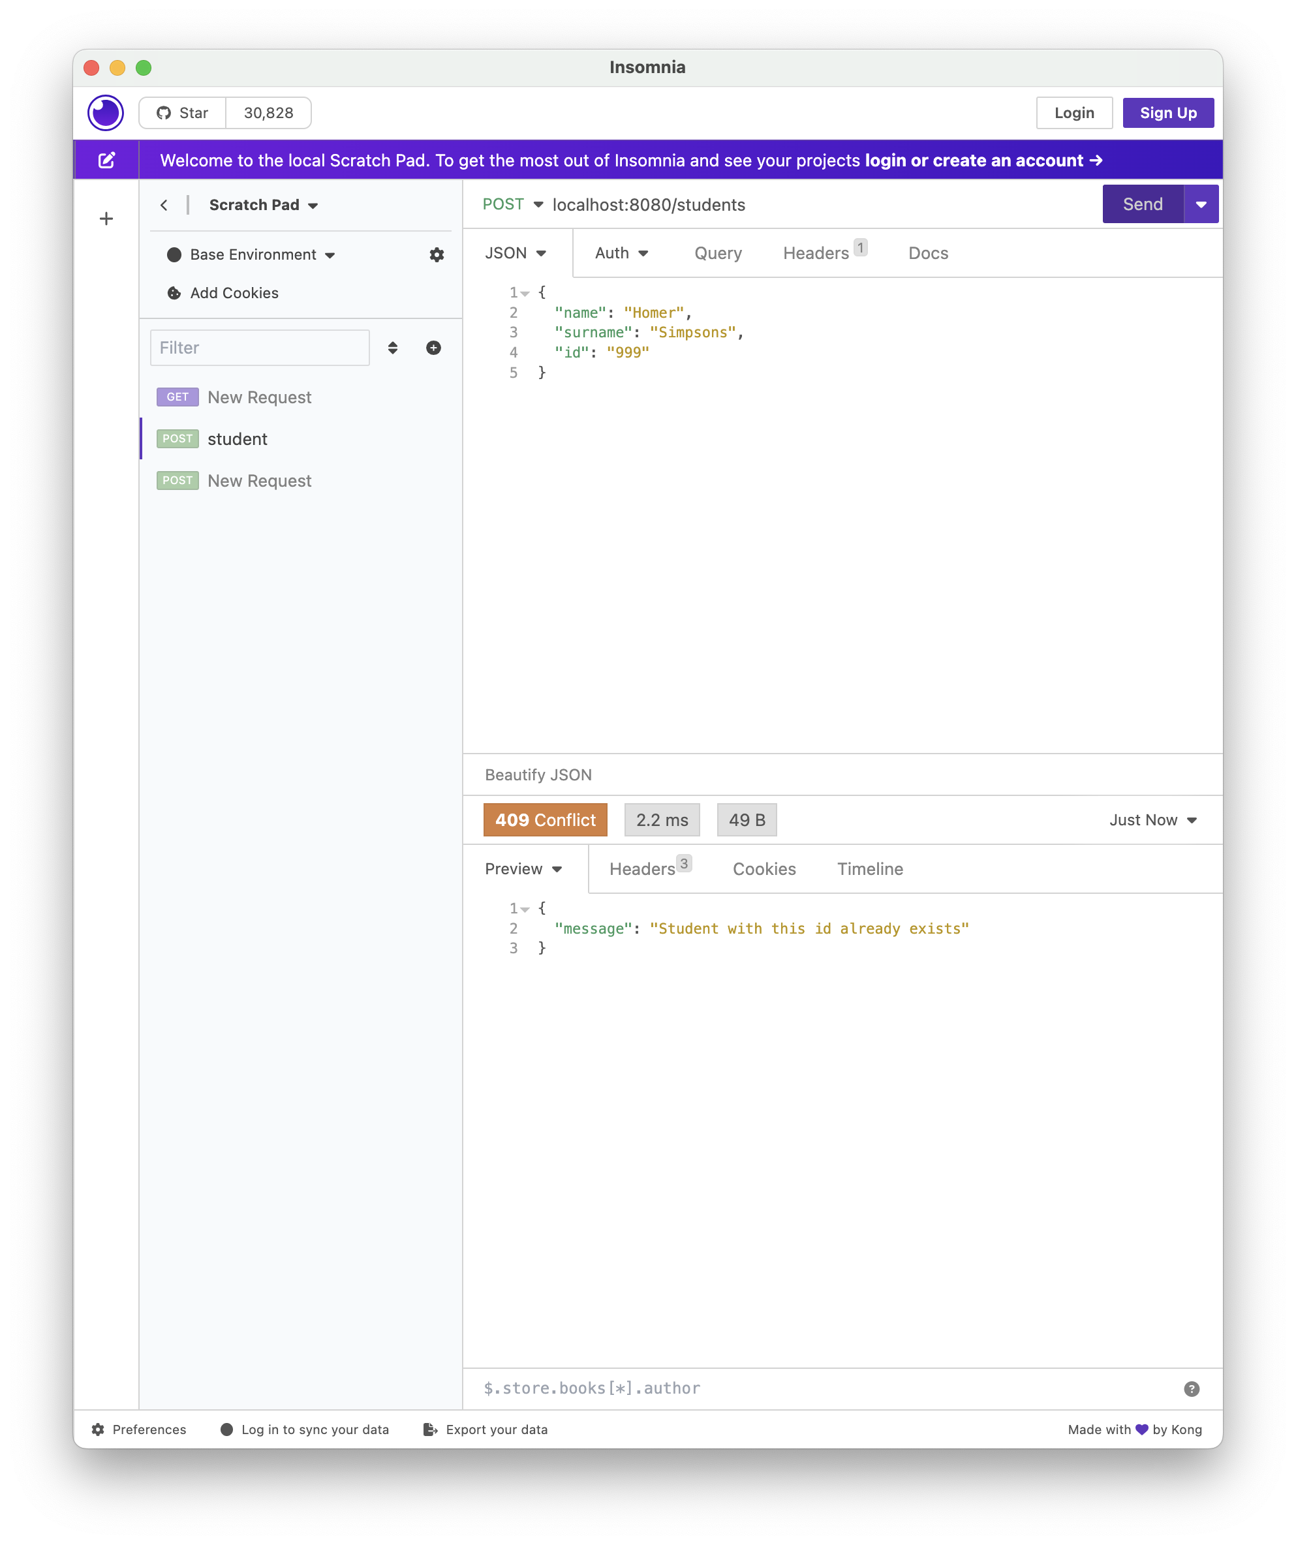Click the green macOS fullscreen window button
The height and width of the screenshot is (1545, 1296).
144,68
